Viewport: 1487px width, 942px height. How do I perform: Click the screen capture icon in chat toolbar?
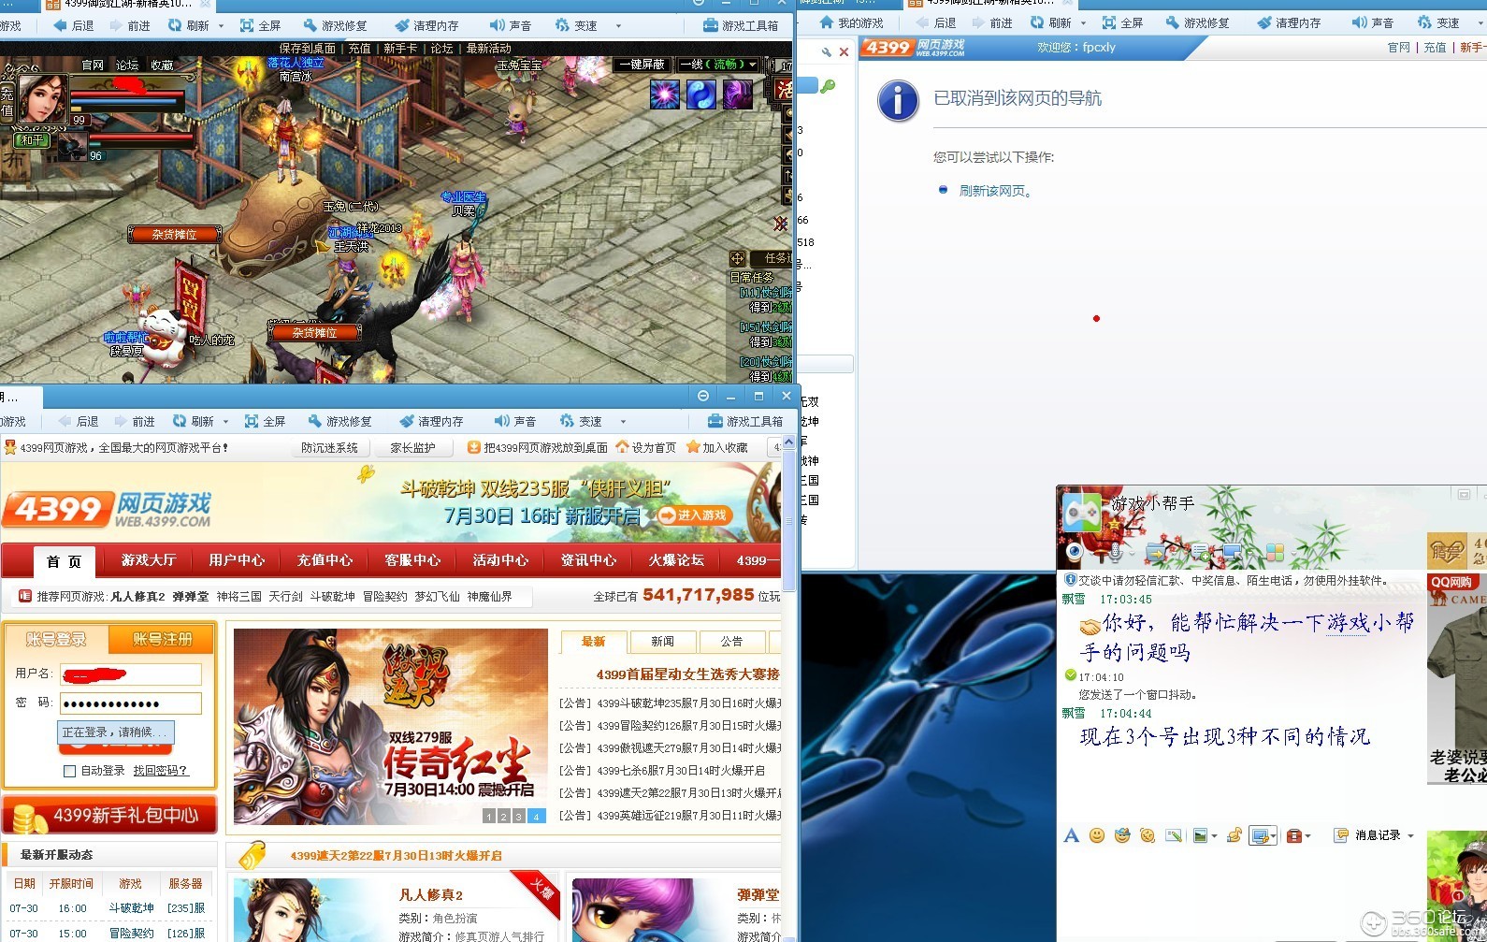[x=1260, y=835]
